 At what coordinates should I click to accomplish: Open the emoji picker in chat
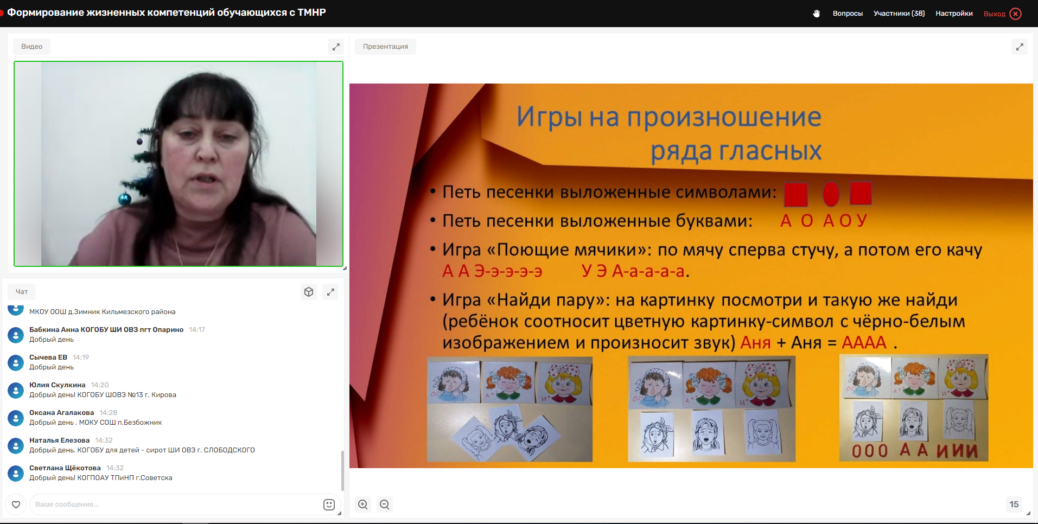(x=329, y=504)
